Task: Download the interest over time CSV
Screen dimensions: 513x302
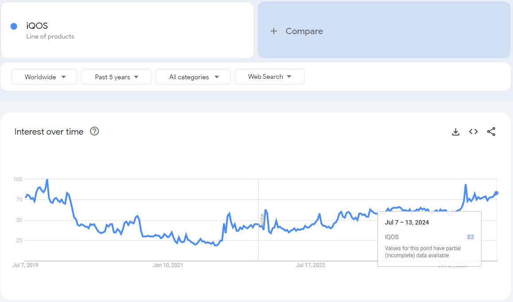Action: (455, 132)
